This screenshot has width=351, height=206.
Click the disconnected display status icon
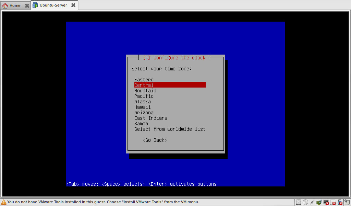[x=326, y=202]
